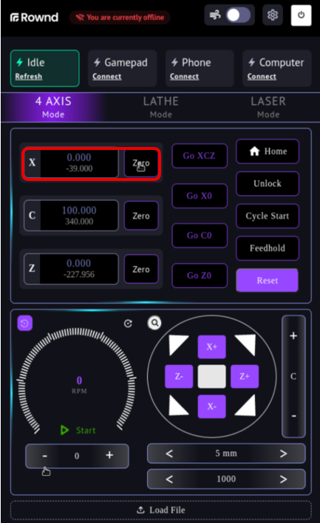Image resolution: width=320 pixels, height=523 pixels.
Task: Start the spindle with green Start
Action: click(x=78, y=430)
